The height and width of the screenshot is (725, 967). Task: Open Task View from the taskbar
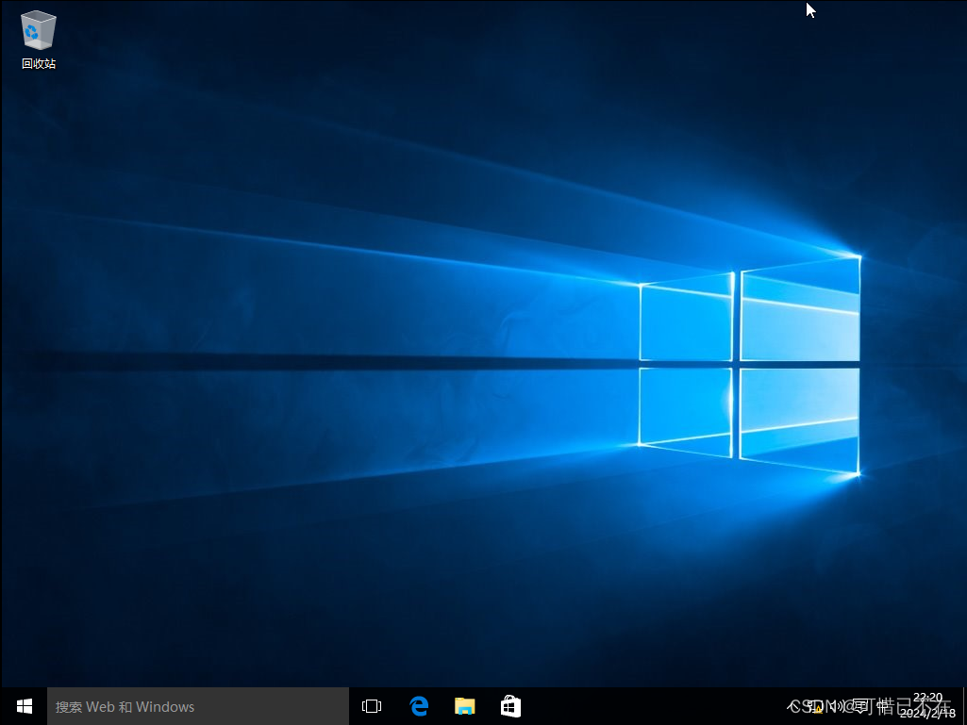[x=372, y=706]
